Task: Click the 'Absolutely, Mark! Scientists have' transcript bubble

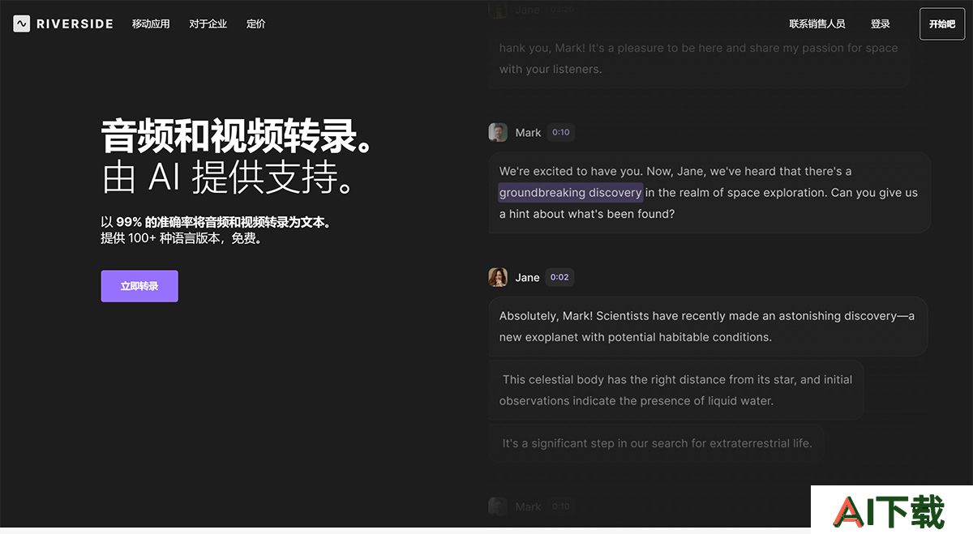Action: click(708, 326)
